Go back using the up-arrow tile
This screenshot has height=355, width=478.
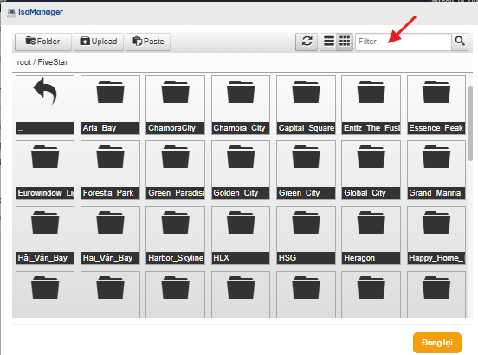point(45,105)
